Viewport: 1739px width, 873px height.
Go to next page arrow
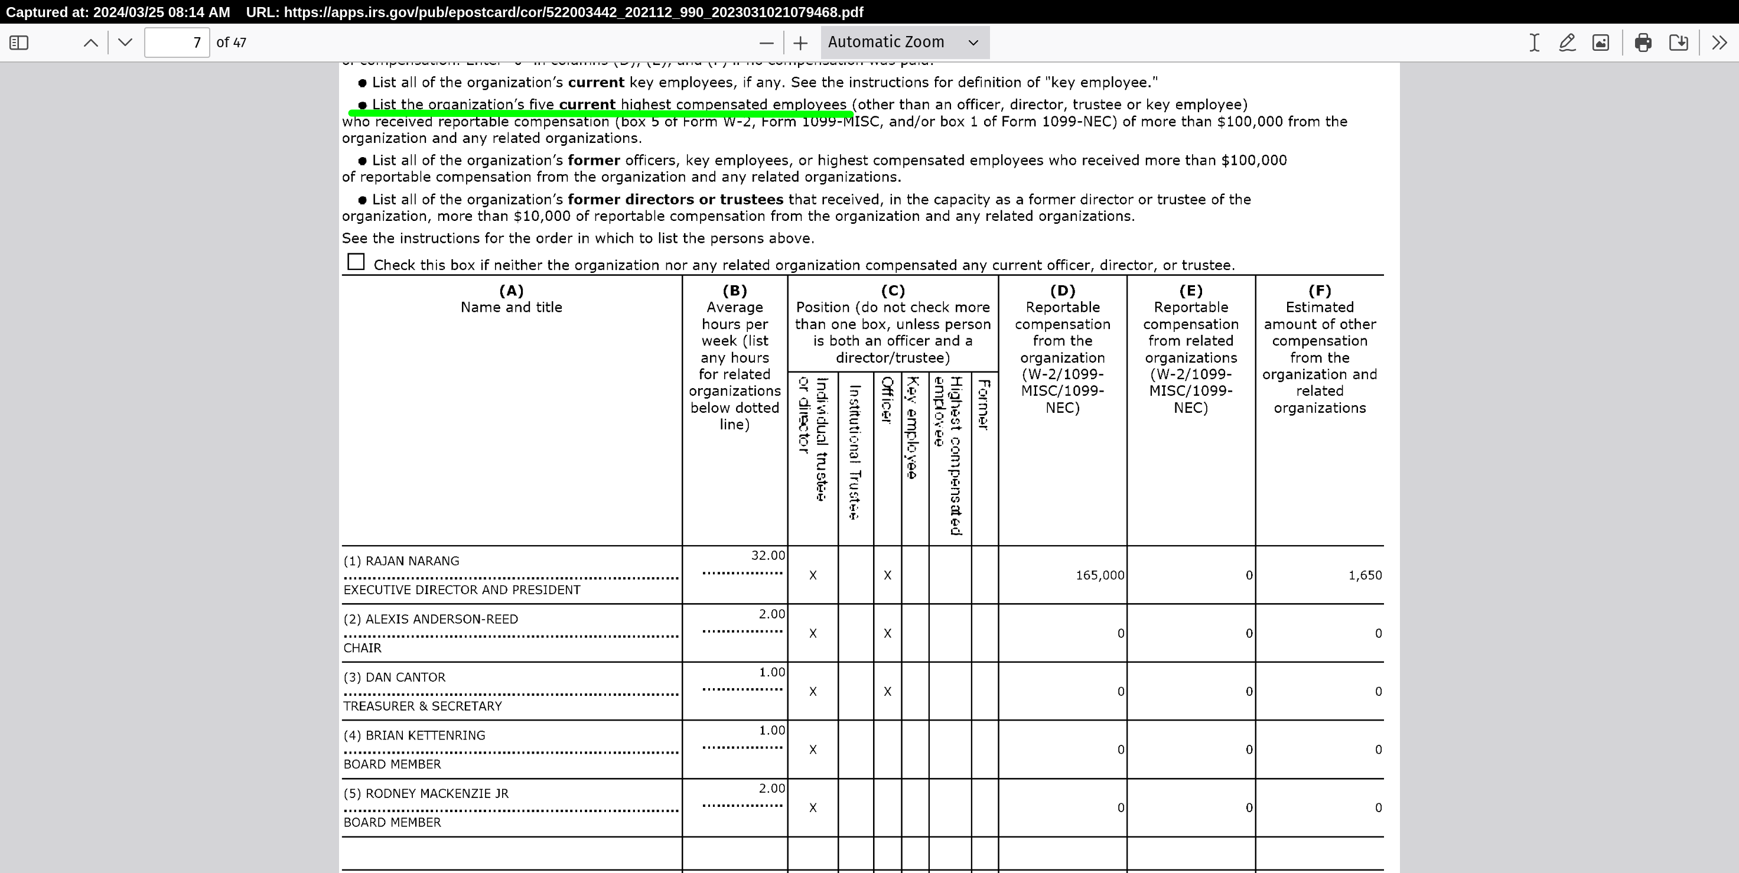tap(125, 43)
